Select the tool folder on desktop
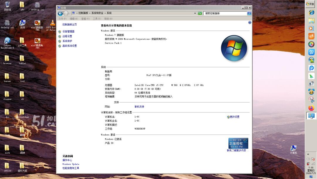This screenshot has width=317, height=179. pyautogui.click(x=22, y=78)
